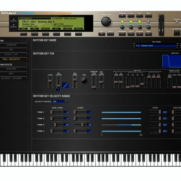Image resolution: width=181 pixels, height=181 pixels.
Task: Click the Message indicator light
Action: [x=177, y=22]
